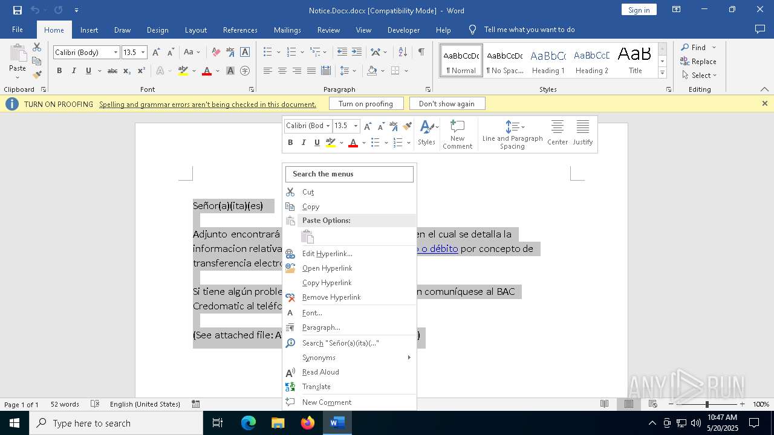This screenshot has height=435, width=774.
Task: Apply the Heading 1 style
Action: tap(548, 61)
